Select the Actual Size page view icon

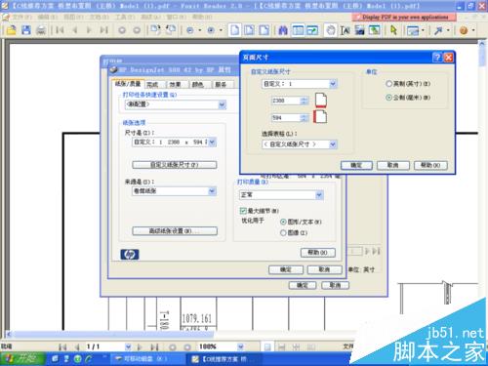point(234,30)
